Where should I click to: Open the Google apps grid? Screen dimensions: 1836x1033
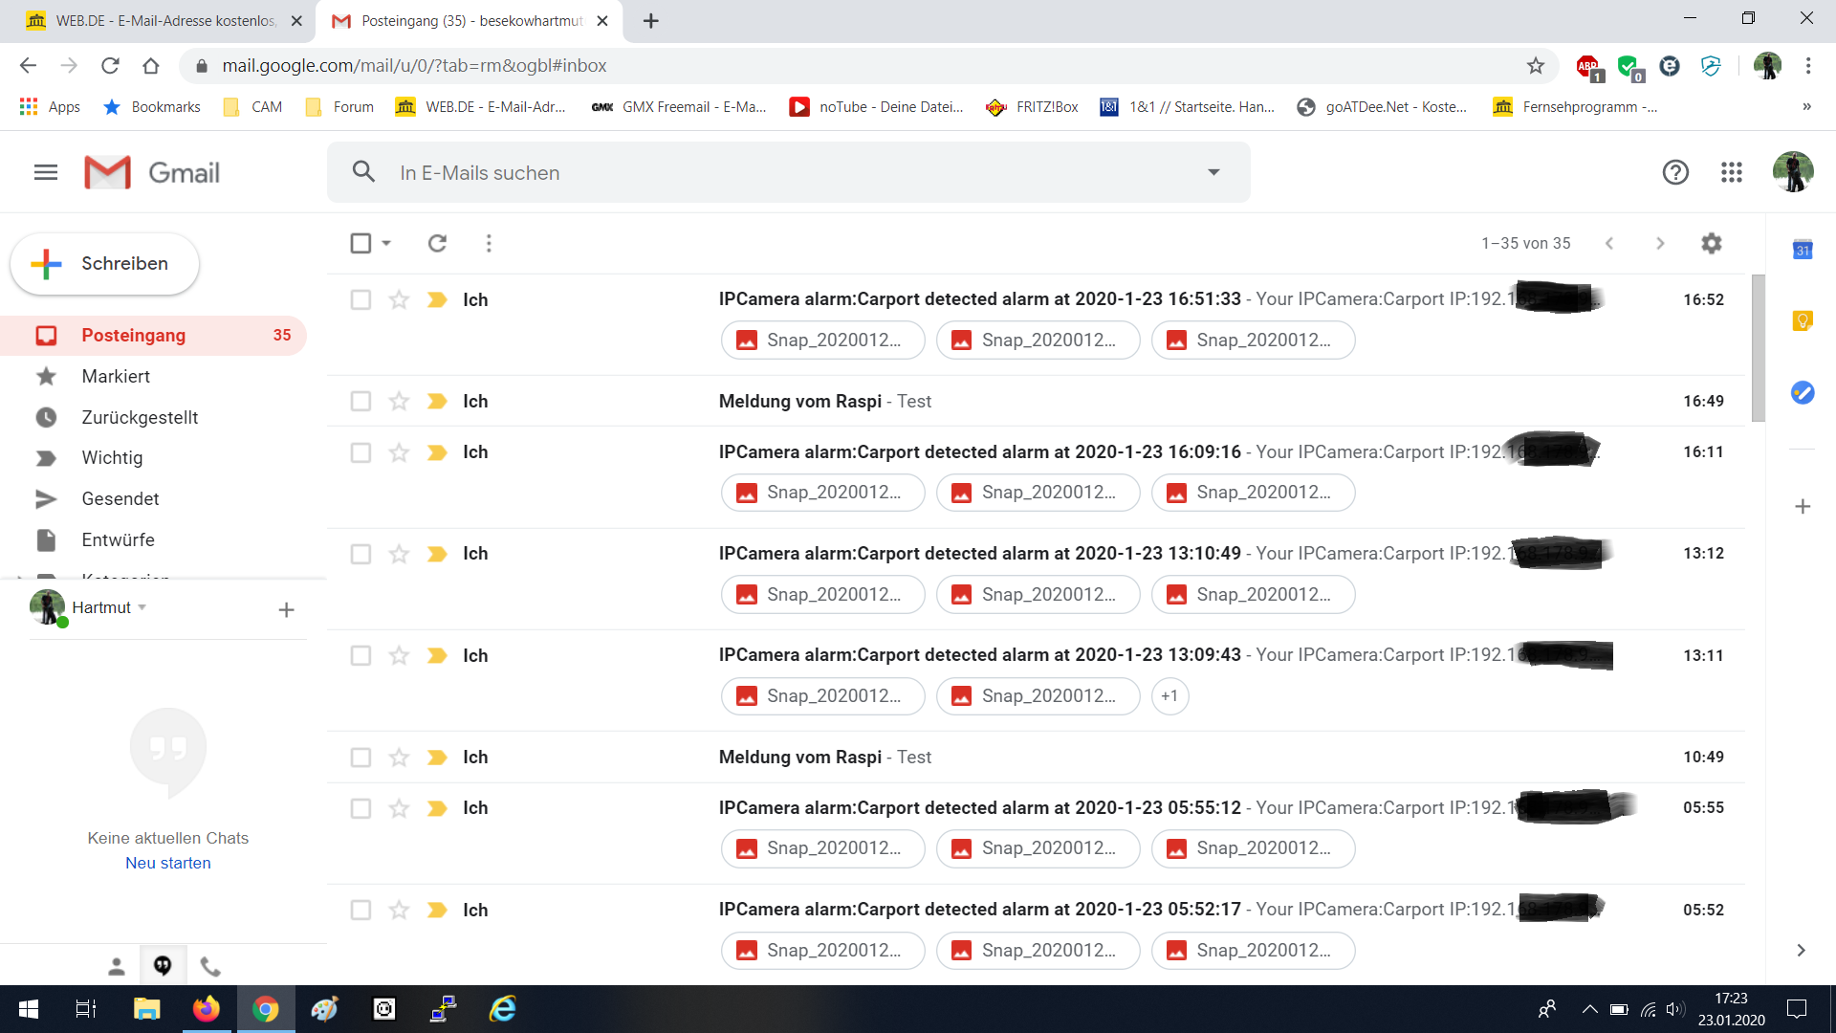(x=1731, y=172)
